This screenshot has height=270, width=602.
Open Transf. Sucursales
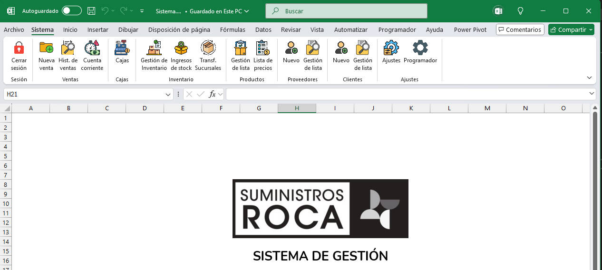tap(208, 56)
